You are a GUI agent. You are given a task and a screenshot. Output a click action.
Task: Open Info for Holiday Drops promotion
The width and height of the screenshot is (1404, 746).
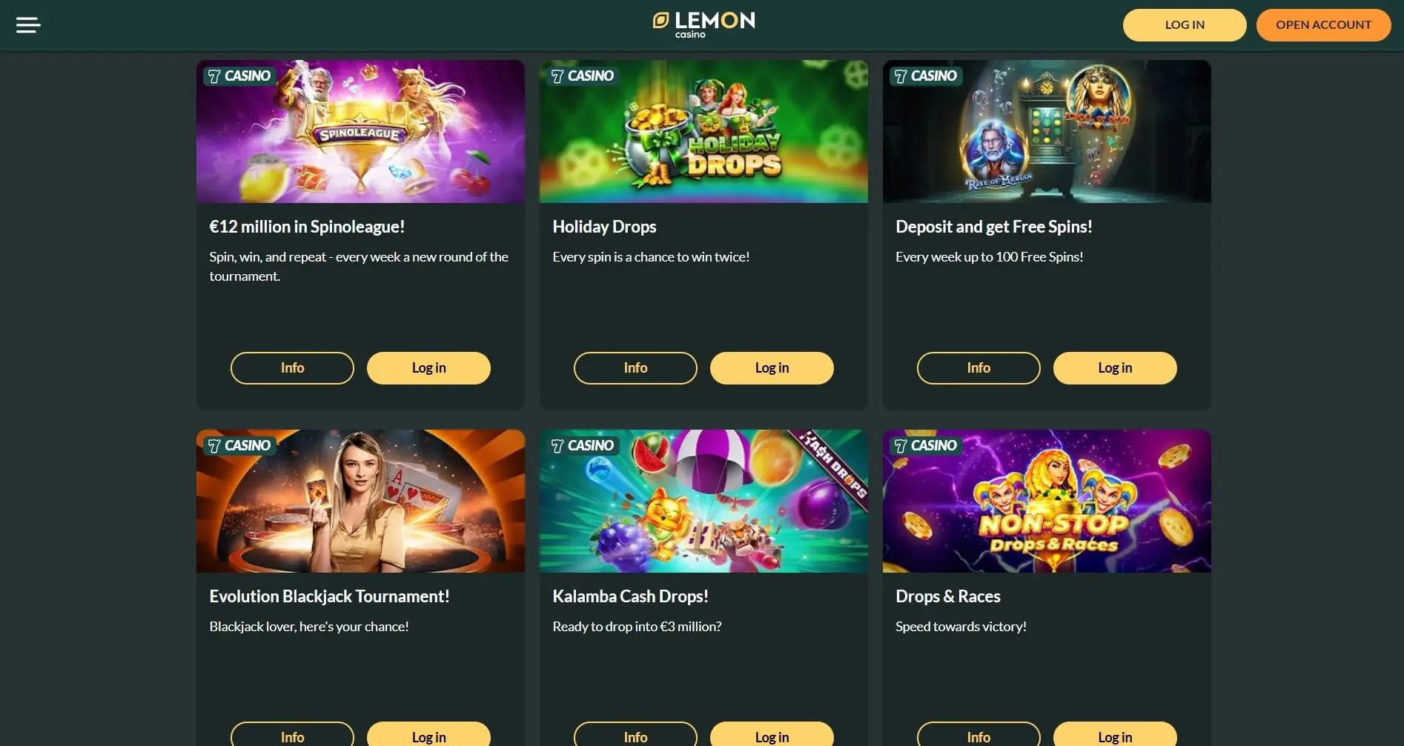[x=635, y=368]
